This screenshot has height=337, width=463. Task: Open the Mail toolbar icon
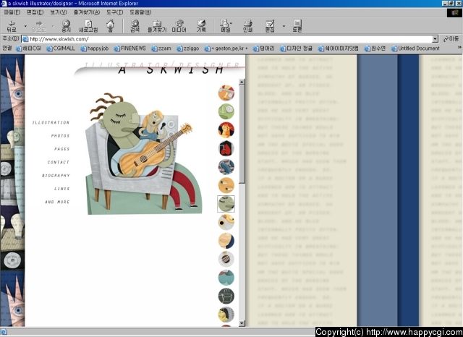click(x=225, y=26)
